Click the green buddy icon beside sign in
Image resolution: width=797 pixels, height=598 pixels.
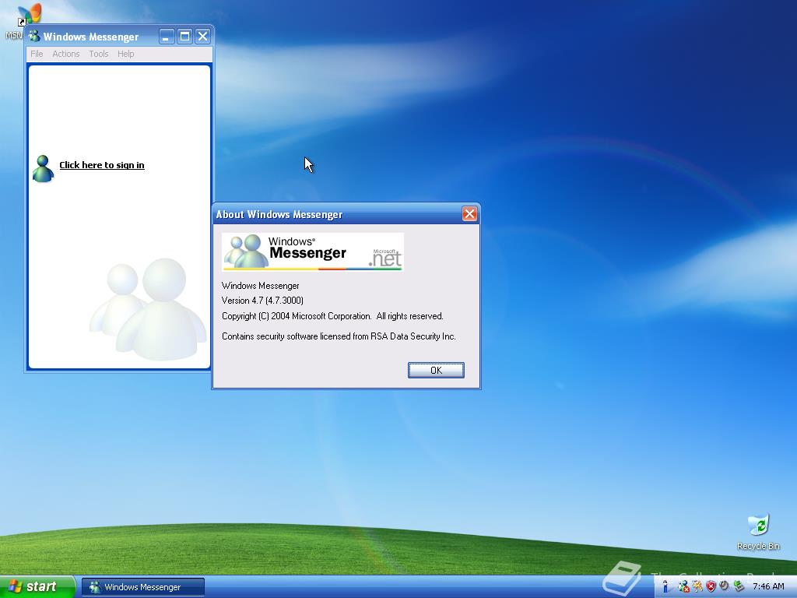(43, 168)
